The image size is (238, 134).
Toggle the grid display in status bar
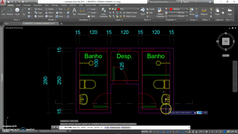pos(151,131)
